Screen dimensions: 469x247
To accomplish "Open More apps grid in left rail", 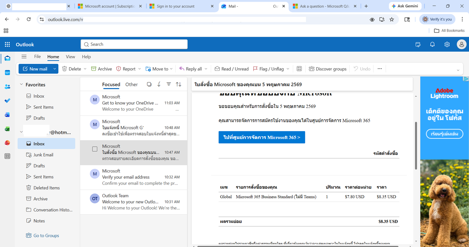I will 7,156.
